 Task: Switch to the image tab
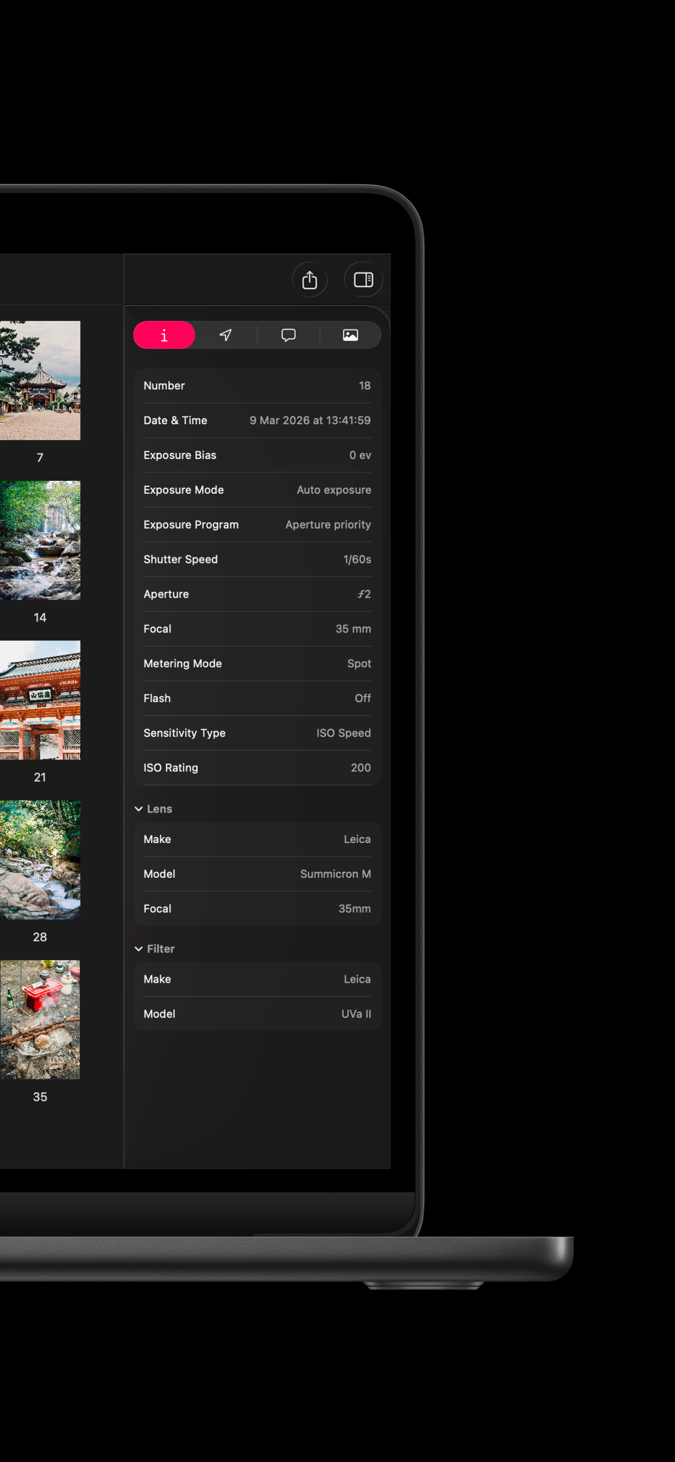point(351,335)
